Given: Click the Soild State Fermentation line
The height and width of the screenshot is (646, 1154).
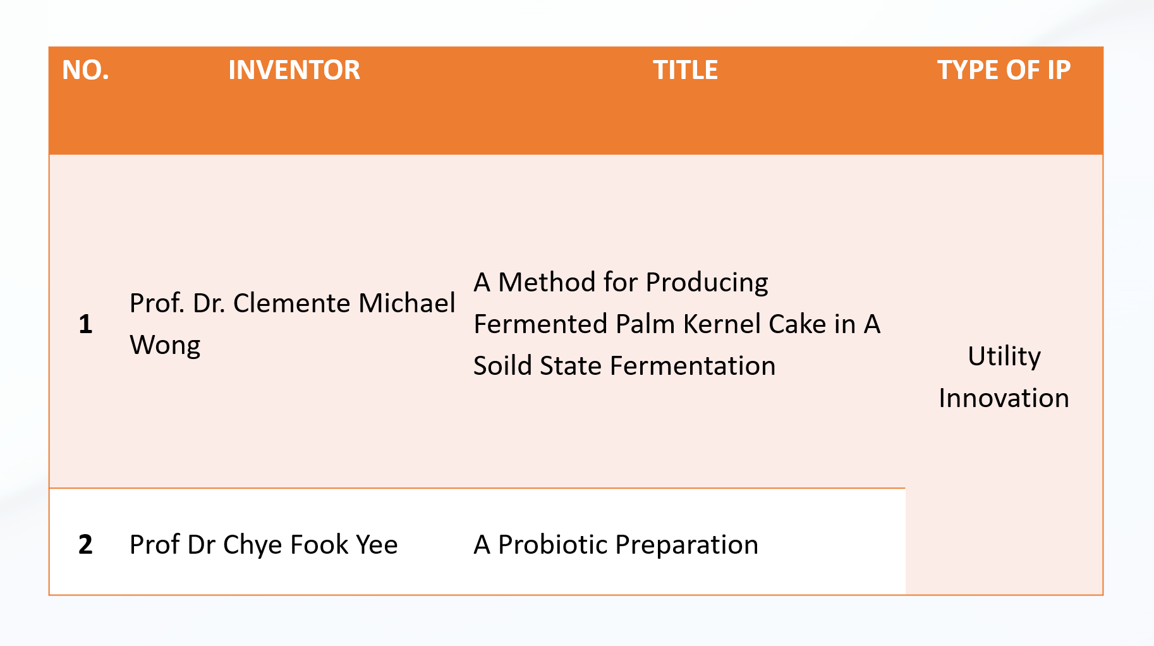Looking at the screenshot, I should coord(624,366).
